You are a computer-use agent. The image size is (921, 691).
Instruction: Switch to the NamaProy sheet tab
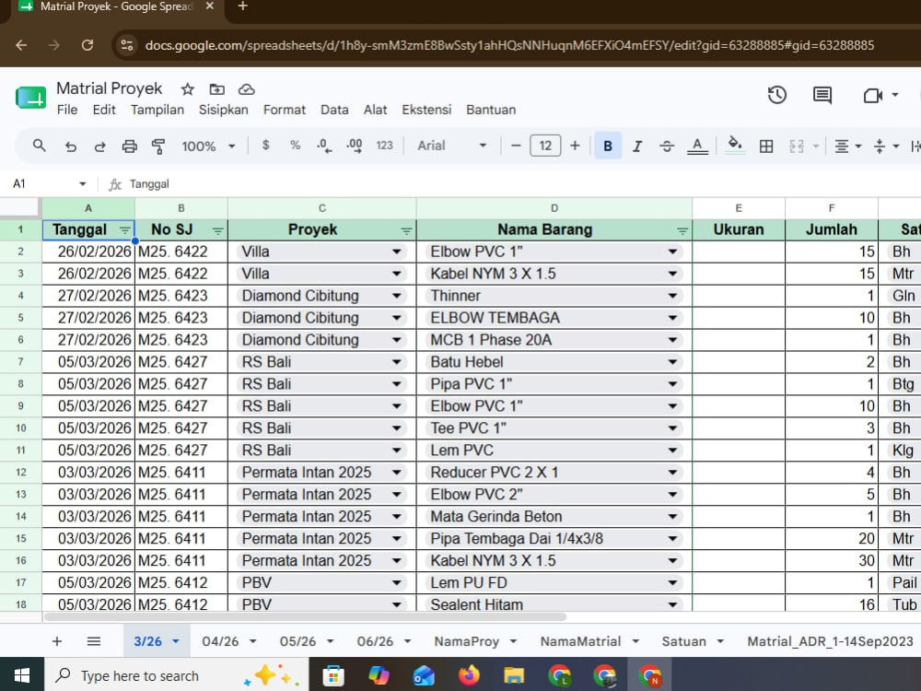coord(466,641)
